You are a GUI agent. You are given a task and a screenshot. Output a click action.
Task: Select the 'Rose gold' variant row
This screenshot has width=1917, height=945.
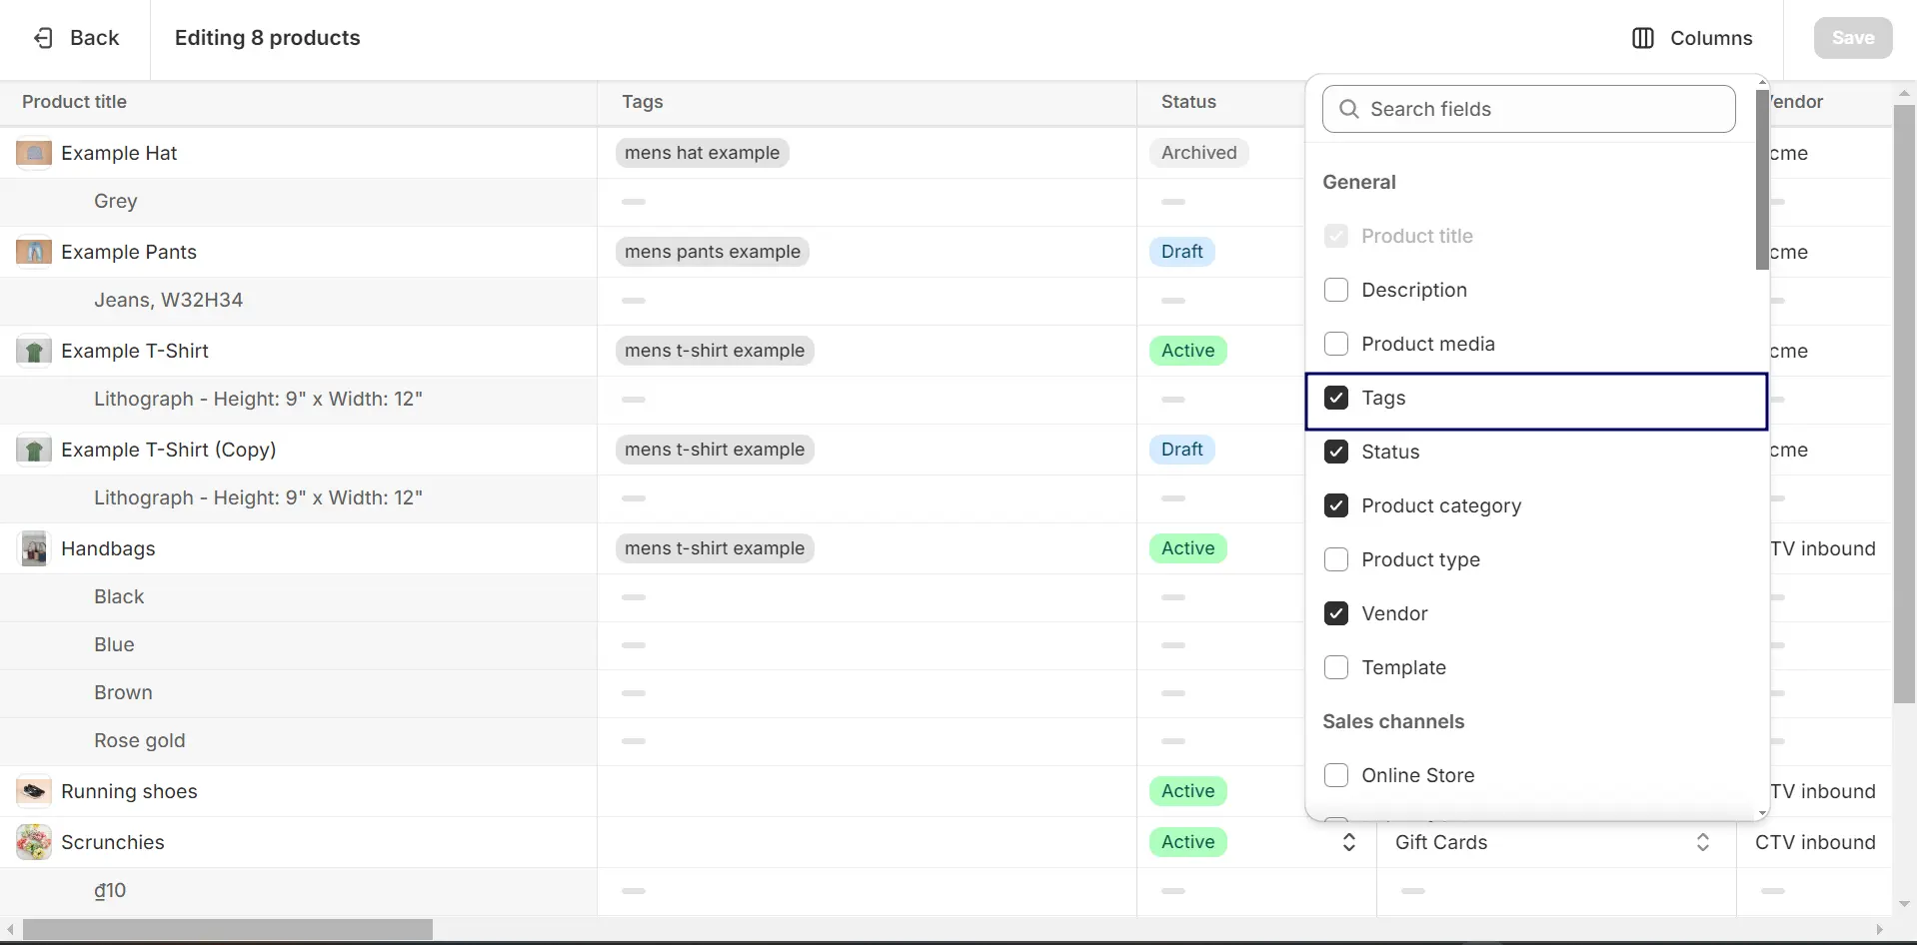pos(298,741)
